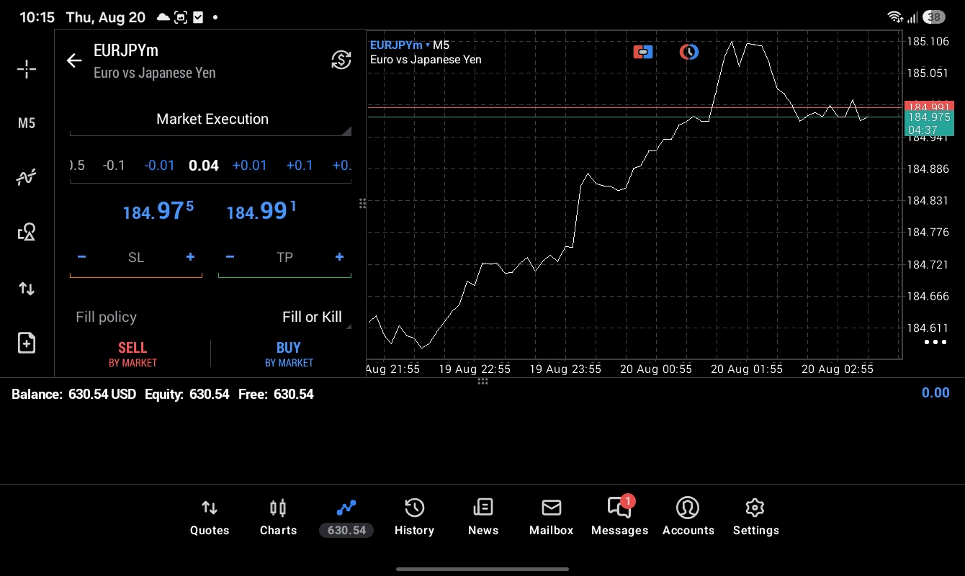Go back from the EURJPYm order panel
This screenshot has height=576, width=965.
click(74, 60)
